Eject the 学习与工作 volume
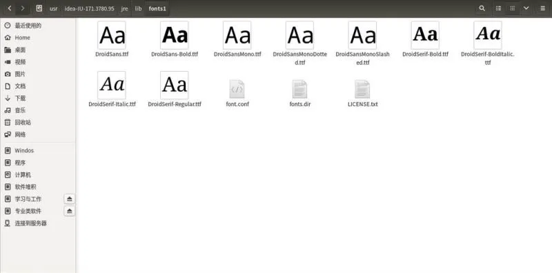552x273 pixels. point(70,199)
